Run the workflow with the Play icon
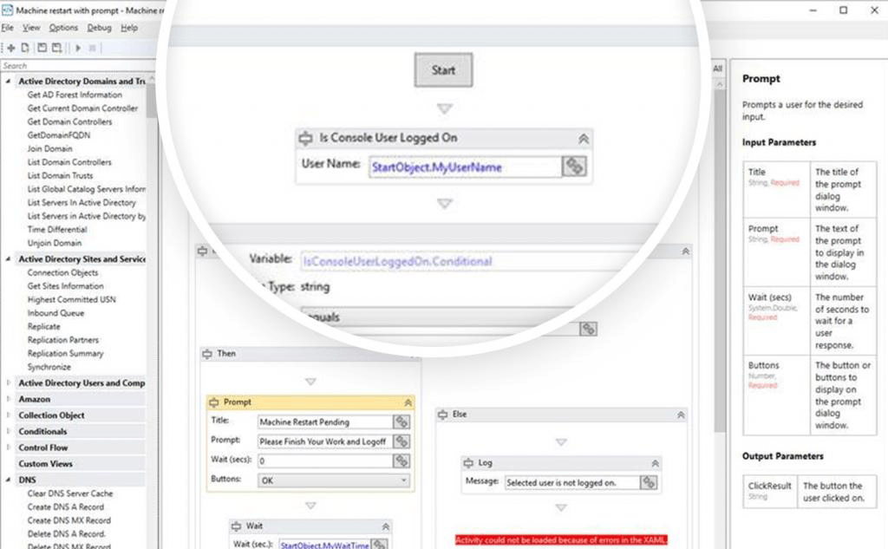 point(78,49)
